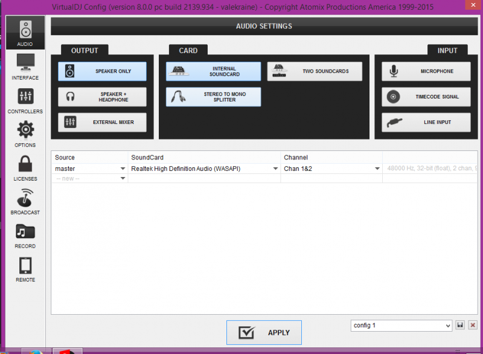Save the current audio config (floppy icon)
Image resolution: width=483 pixels, height=354 pixels.
pos(460,325)
